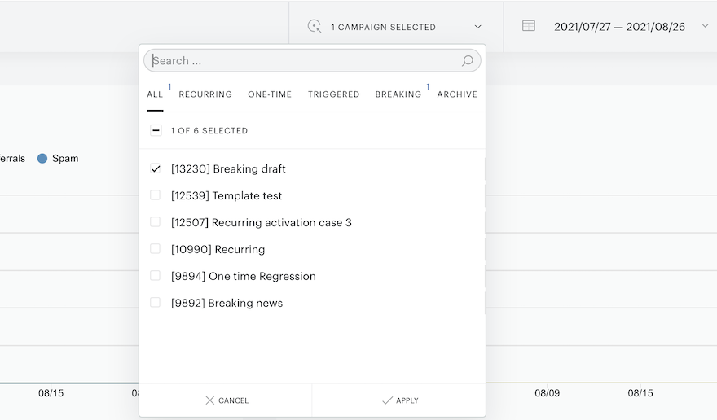Click the [9892] Breaking news label
This screenshot has height=420, width=717.
tap(227, 303)
